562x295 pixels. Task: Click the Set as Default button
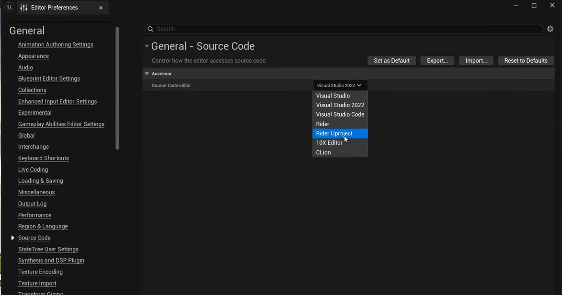point(392,61)
